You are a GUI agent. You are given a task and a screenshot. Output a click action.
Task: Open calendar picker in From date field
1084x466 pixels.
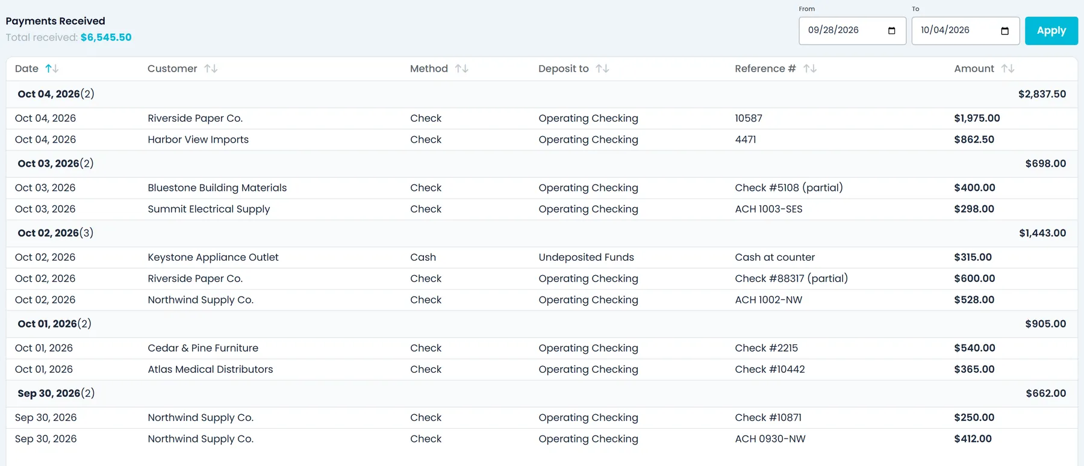(892, 31)
